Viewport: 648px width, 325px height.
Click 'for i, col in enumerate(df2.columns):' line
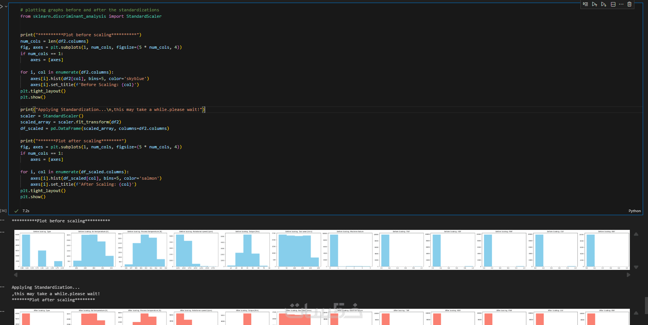pos(67,72)
